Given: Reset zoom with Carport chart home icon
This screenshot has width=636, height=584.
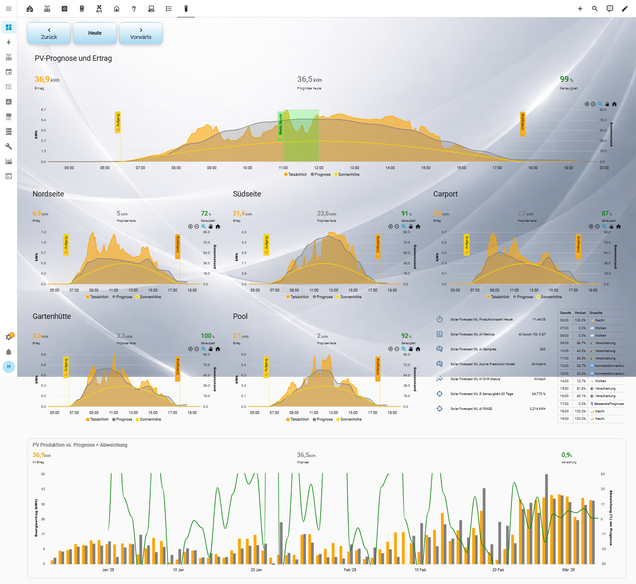Looking at the screenshot, I should [618, 227].
